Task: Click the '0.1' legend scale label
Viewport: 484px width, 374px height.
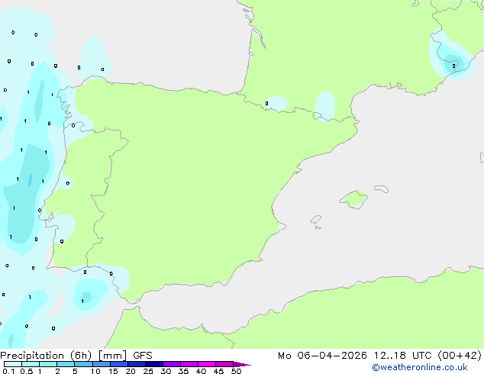Action: (8, 371)
